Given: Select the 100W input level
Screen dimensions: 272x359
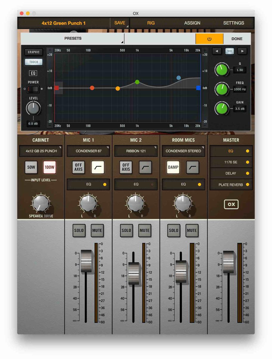Looking at the screenshot, I should tap(50, 167).
